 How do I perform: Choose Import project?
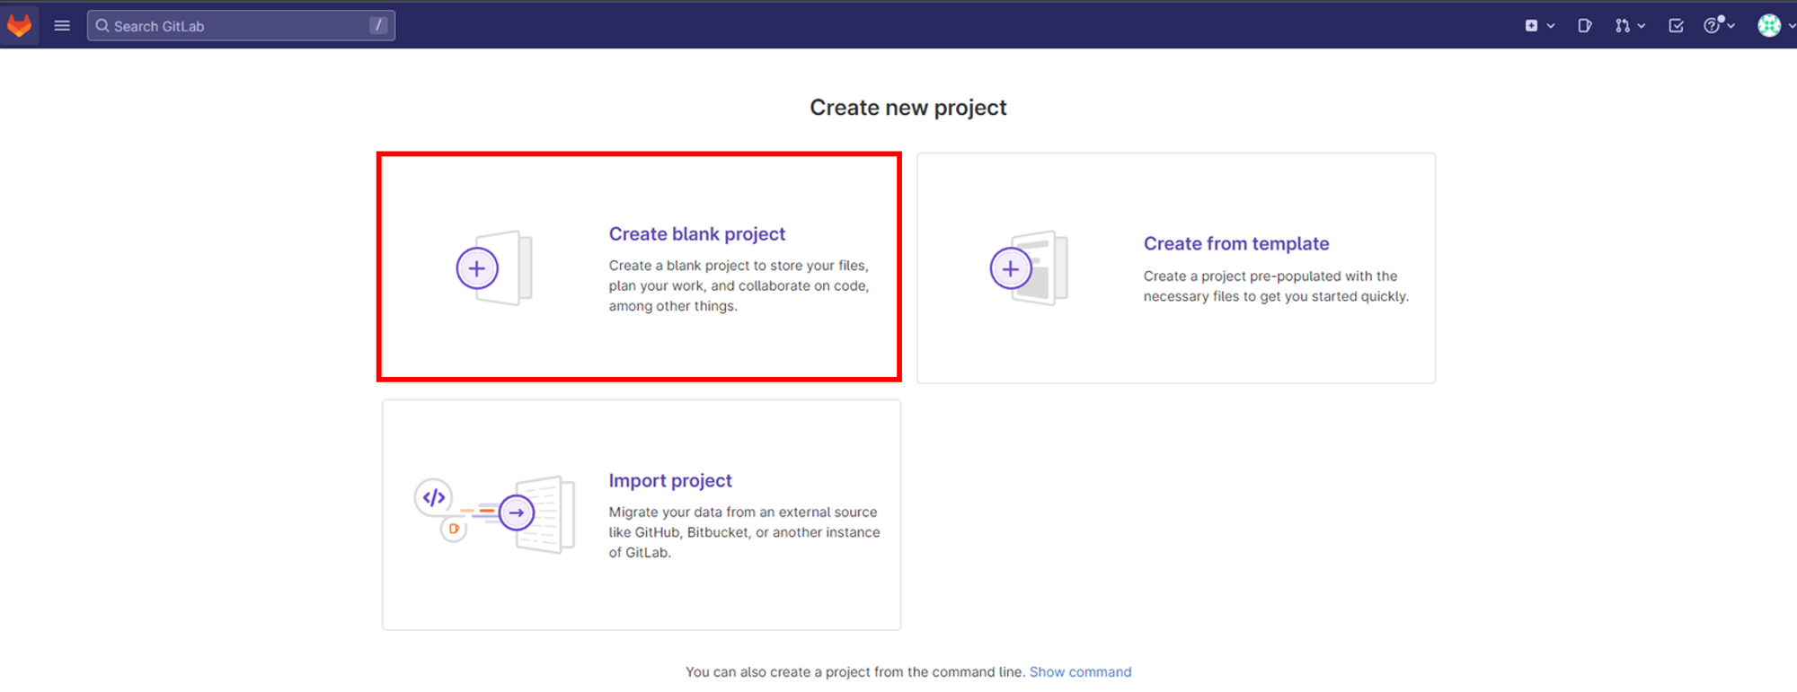[642, 514]
